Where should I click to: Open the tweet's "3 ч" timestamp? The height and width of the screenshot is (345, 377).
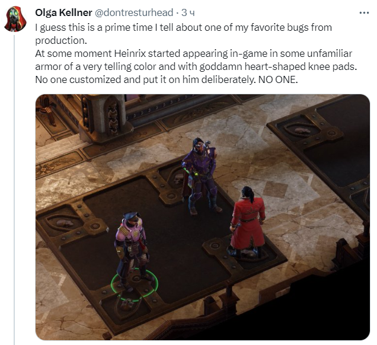(x=188, y=12)
